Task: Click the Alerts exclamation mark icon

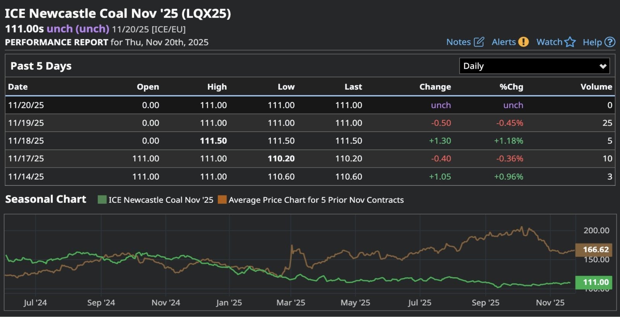Action: (524, 42)
